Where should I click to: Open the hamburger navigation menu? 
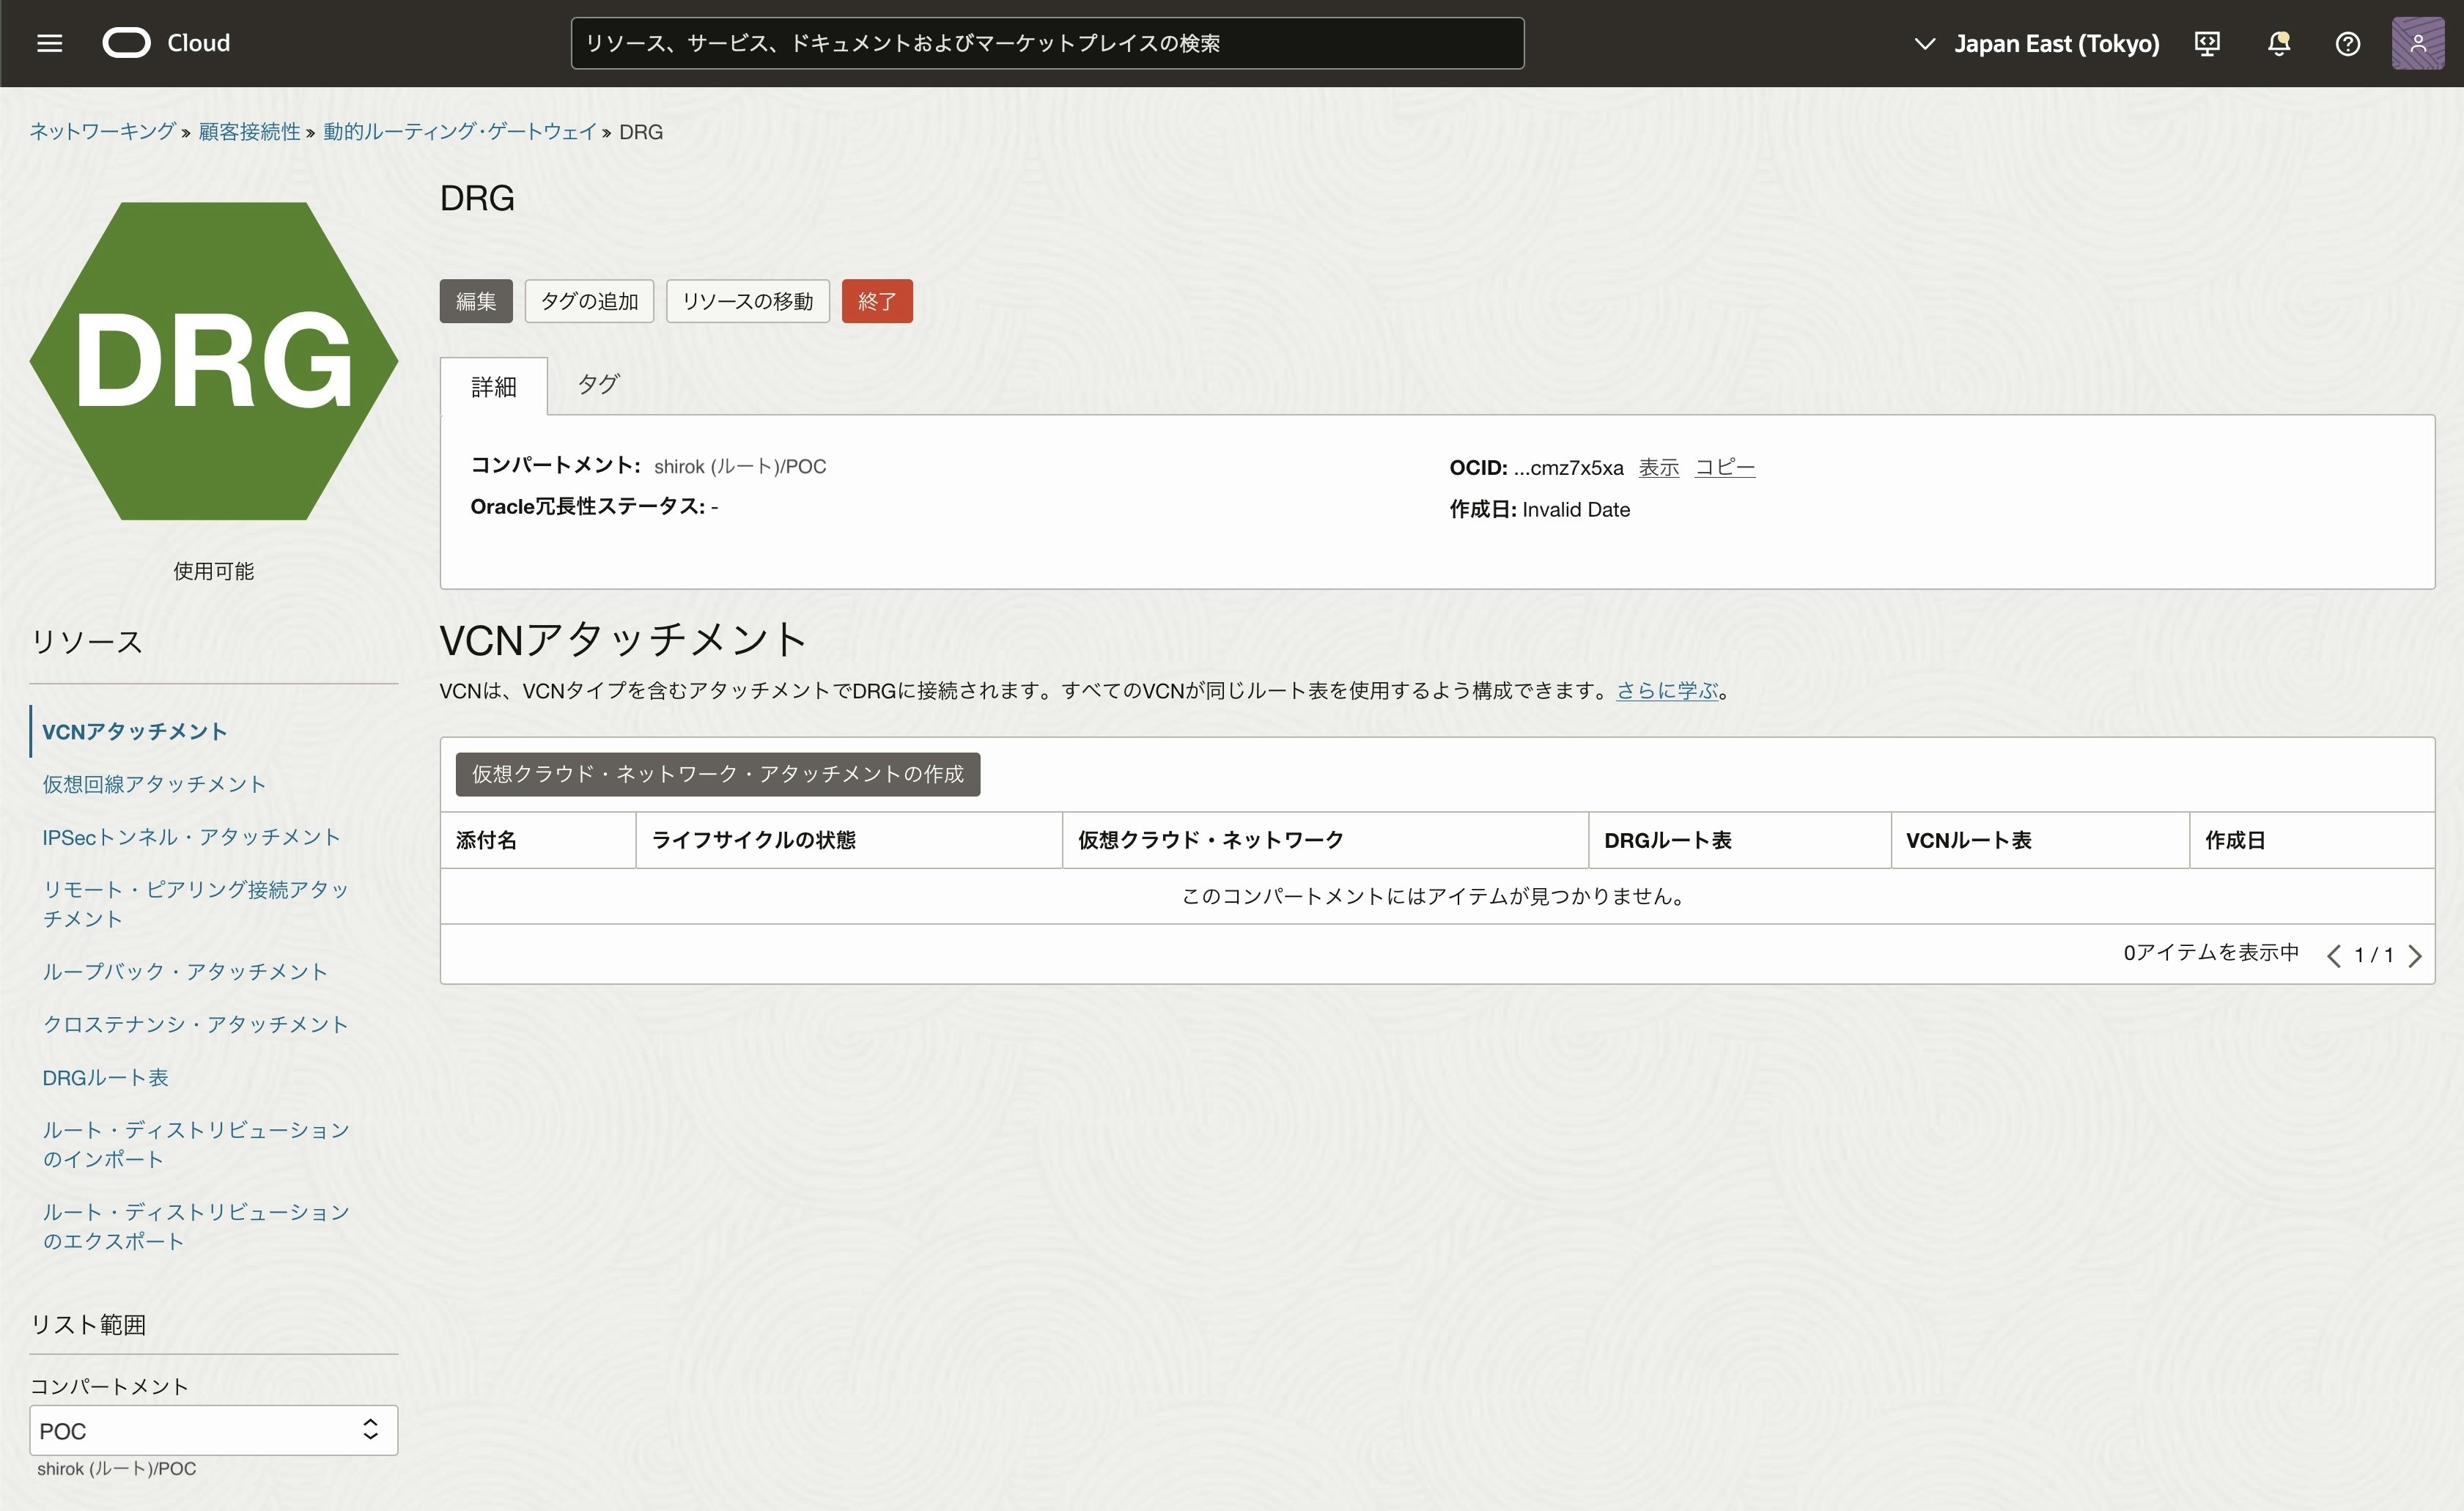[x=49, y=43]
